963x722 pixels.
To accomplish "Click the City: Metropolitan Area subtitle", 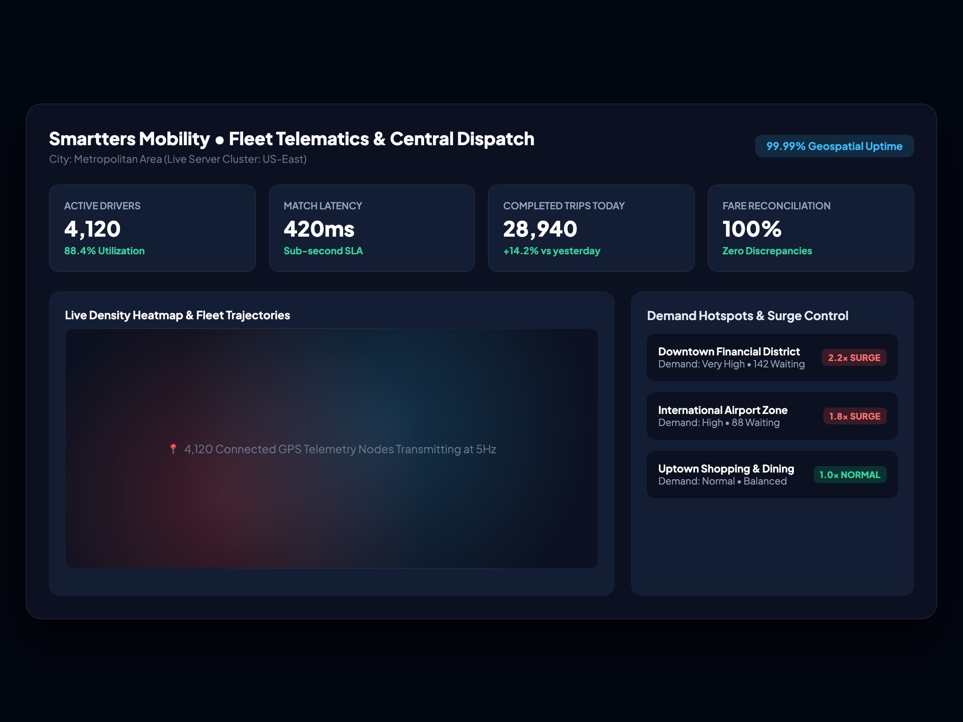I will [178, 159].
